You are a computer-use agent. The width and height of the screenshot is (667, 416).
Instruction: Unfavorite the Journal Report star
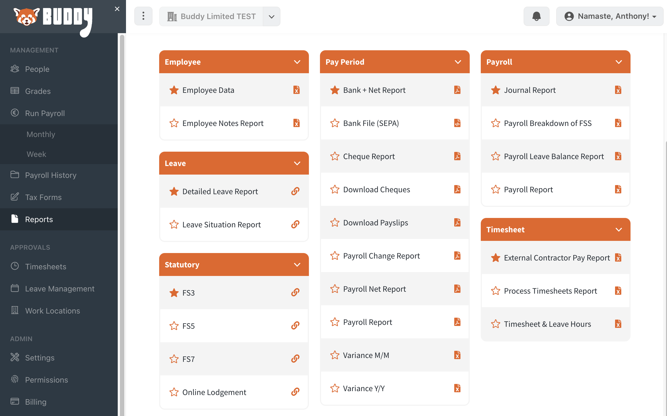coord(495,90)
